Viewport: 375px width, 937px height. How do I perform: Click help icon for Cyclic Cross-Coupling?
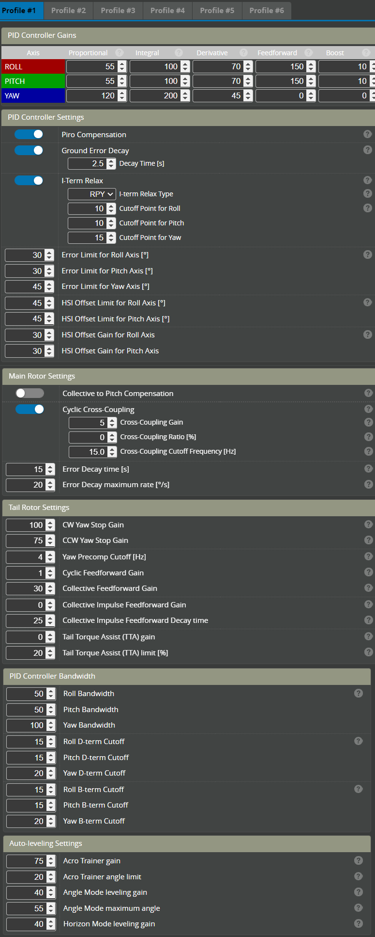coord(368,409)
